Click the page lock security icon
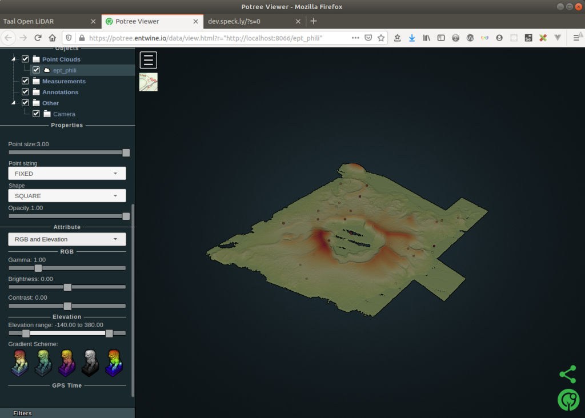 click(x=82, y=38)
